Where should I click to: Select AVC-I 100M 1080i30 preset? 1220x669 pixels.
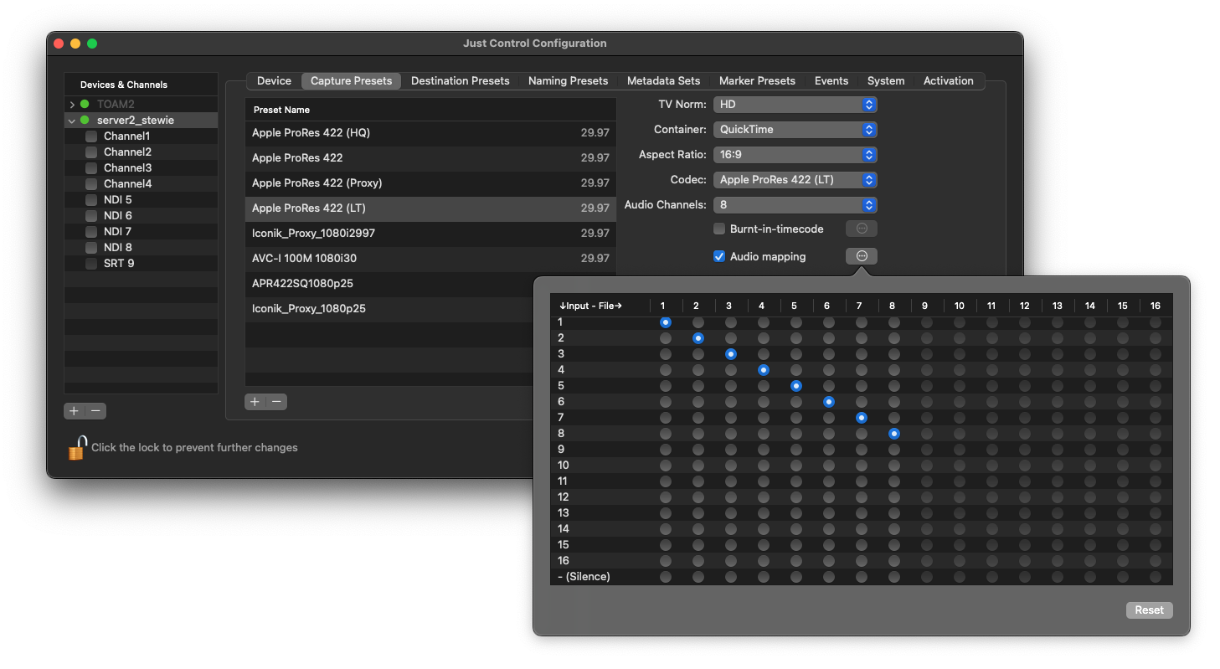click(430, 259)
